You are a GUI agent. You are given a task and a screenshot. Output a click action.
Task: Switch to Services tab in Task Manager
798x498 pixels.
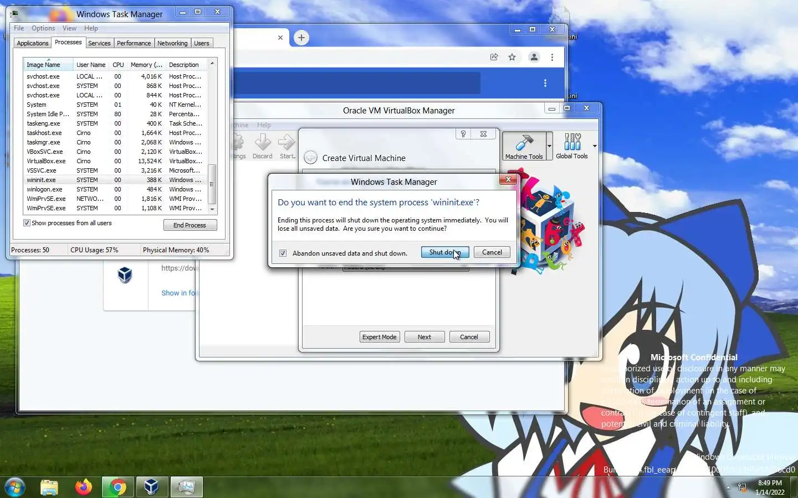(x=99, y=43)
